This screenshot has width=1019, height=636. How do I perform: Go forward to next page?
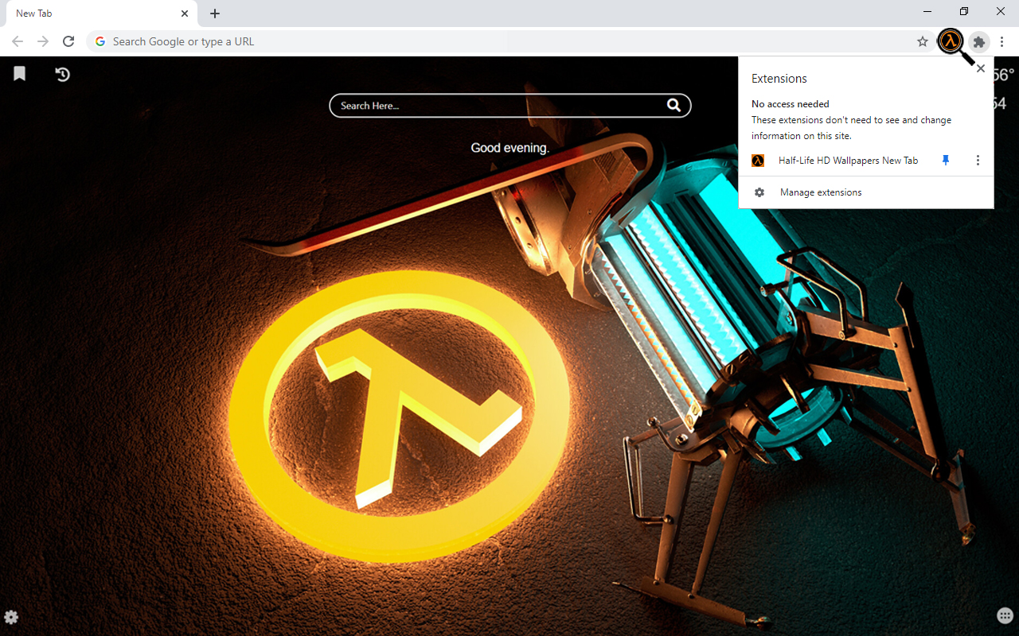(43, 41)
